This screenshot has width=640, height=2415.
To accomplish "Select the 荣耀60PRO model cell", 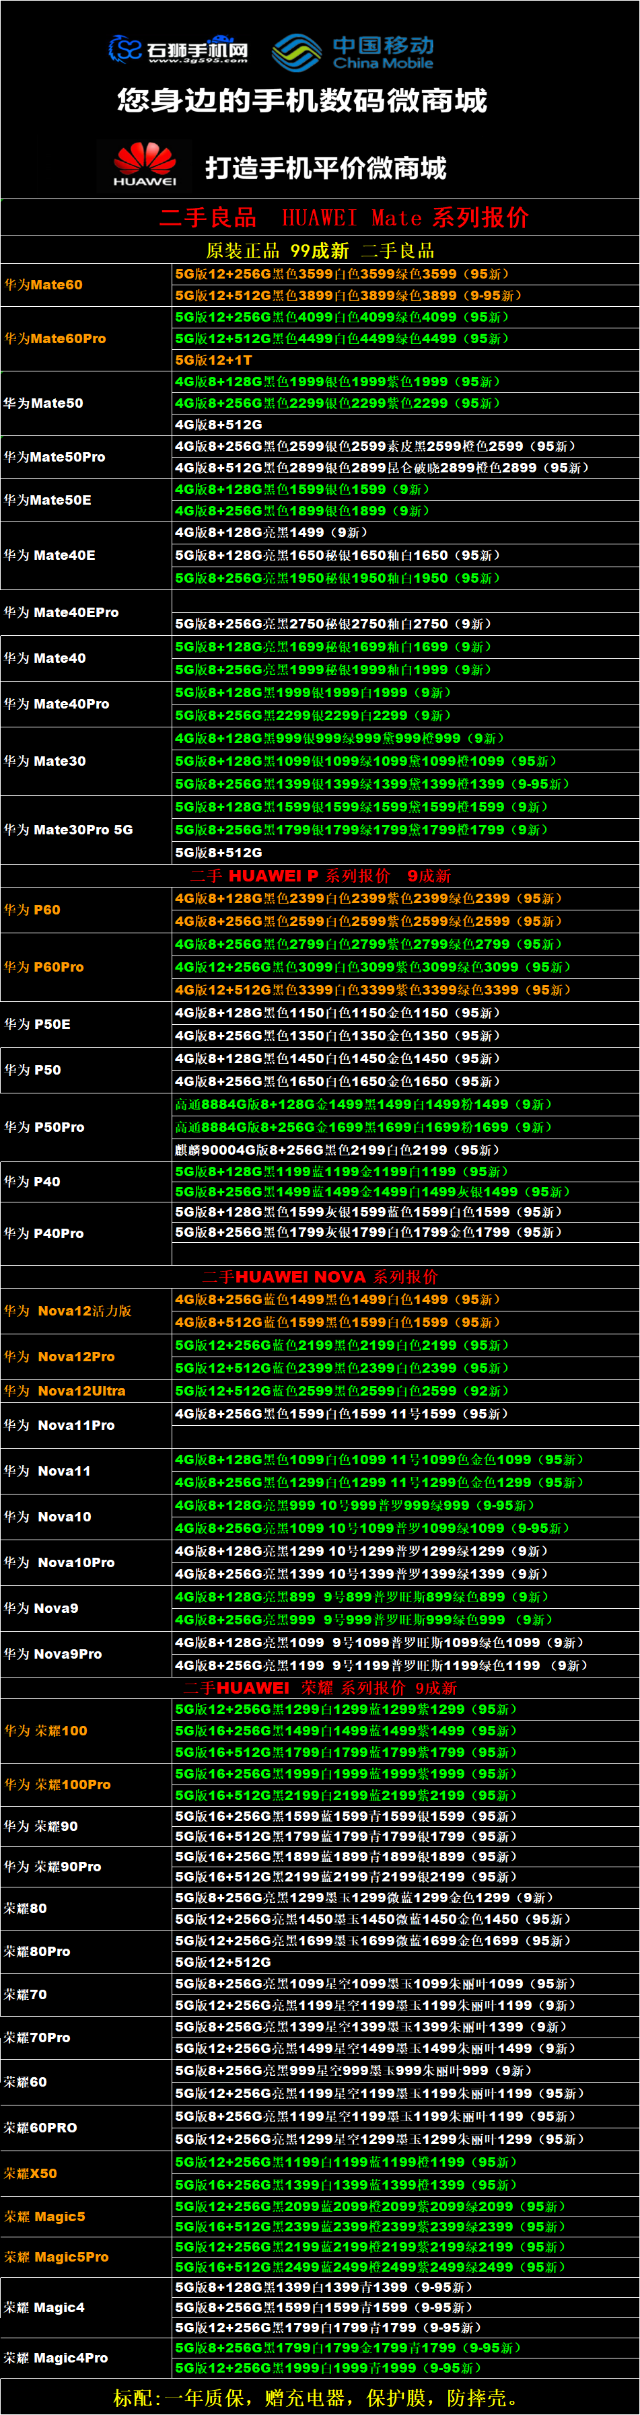I will point(86,2128).
